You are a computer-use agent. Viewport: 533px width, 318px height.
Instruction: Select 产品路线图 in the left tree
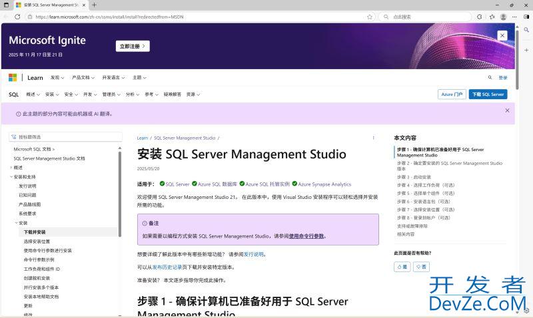(x=29, y=204)
